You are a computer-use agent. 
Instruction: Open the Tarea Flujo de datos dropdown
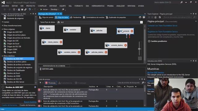click(x=141, y=22)
